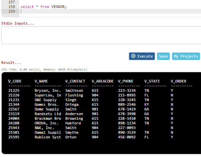Image resolution: width=201 pixels, height=157 pixels.
Task: Click vendor name Bryson, Inc.
Action: click(x=48, y=91)
